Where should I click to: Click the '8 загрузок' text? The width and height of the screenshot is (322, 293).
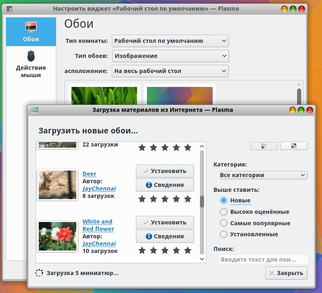[98, 196]
